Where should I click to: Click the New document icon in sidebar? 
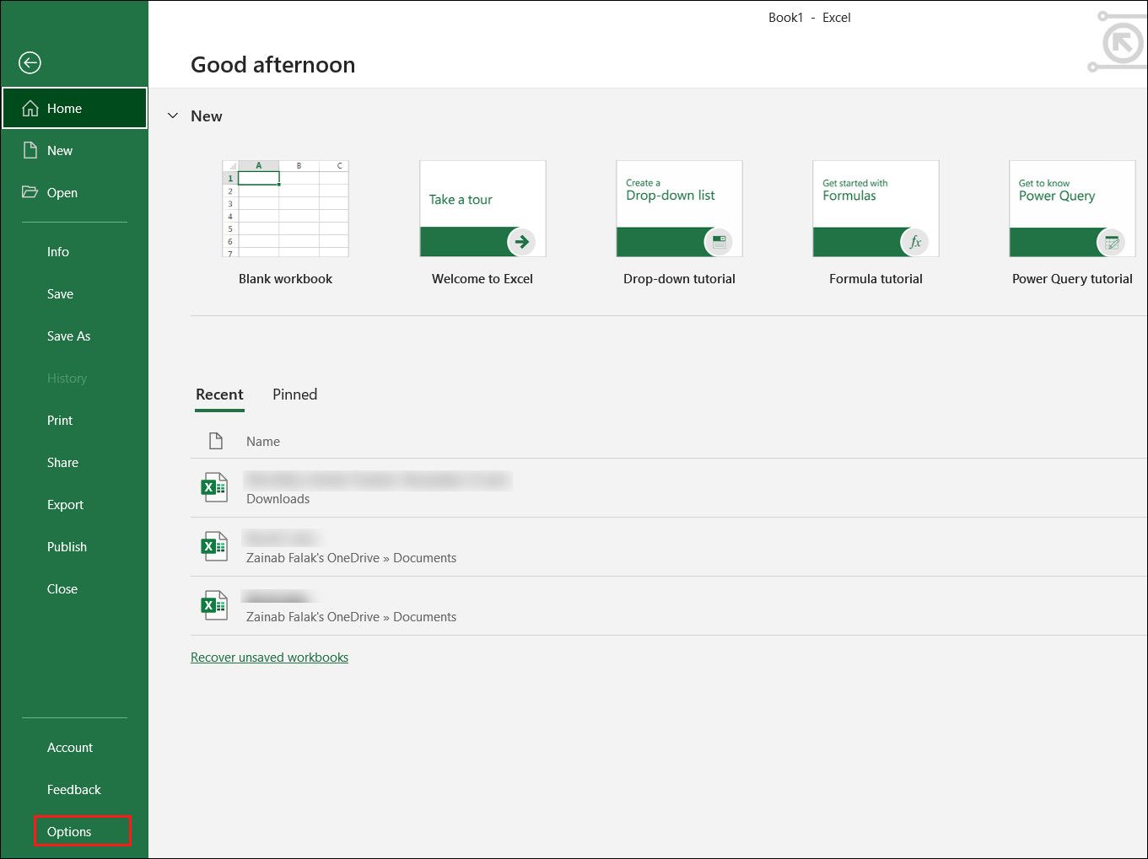pyautogui.click(x=30, y=150)
